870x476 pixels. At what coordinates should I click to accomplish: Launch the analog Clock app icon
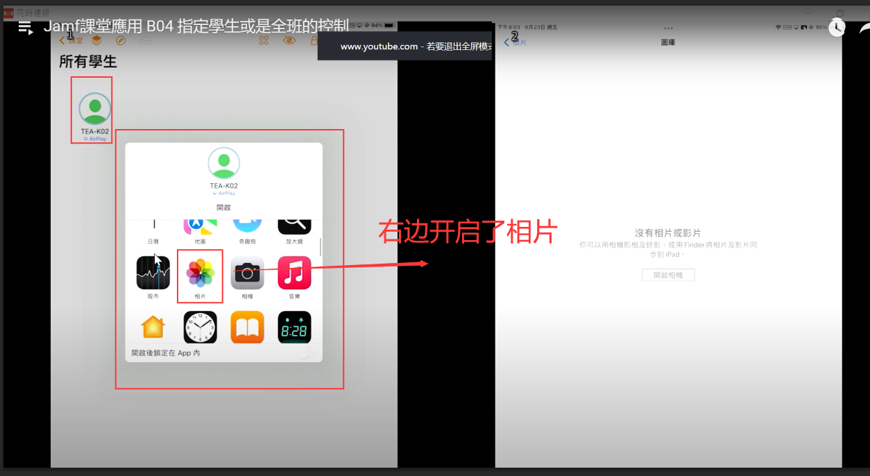click(200, 327)
